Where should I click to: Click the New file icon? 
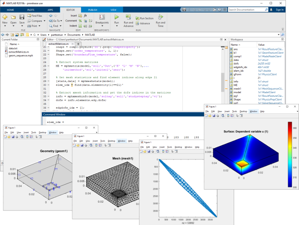pyautogui.click(x=5, y=18)
